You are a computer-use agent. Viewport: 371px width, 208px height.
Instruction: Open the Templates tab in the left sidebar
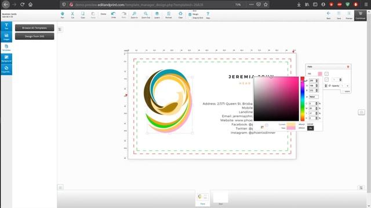point(6,47)
